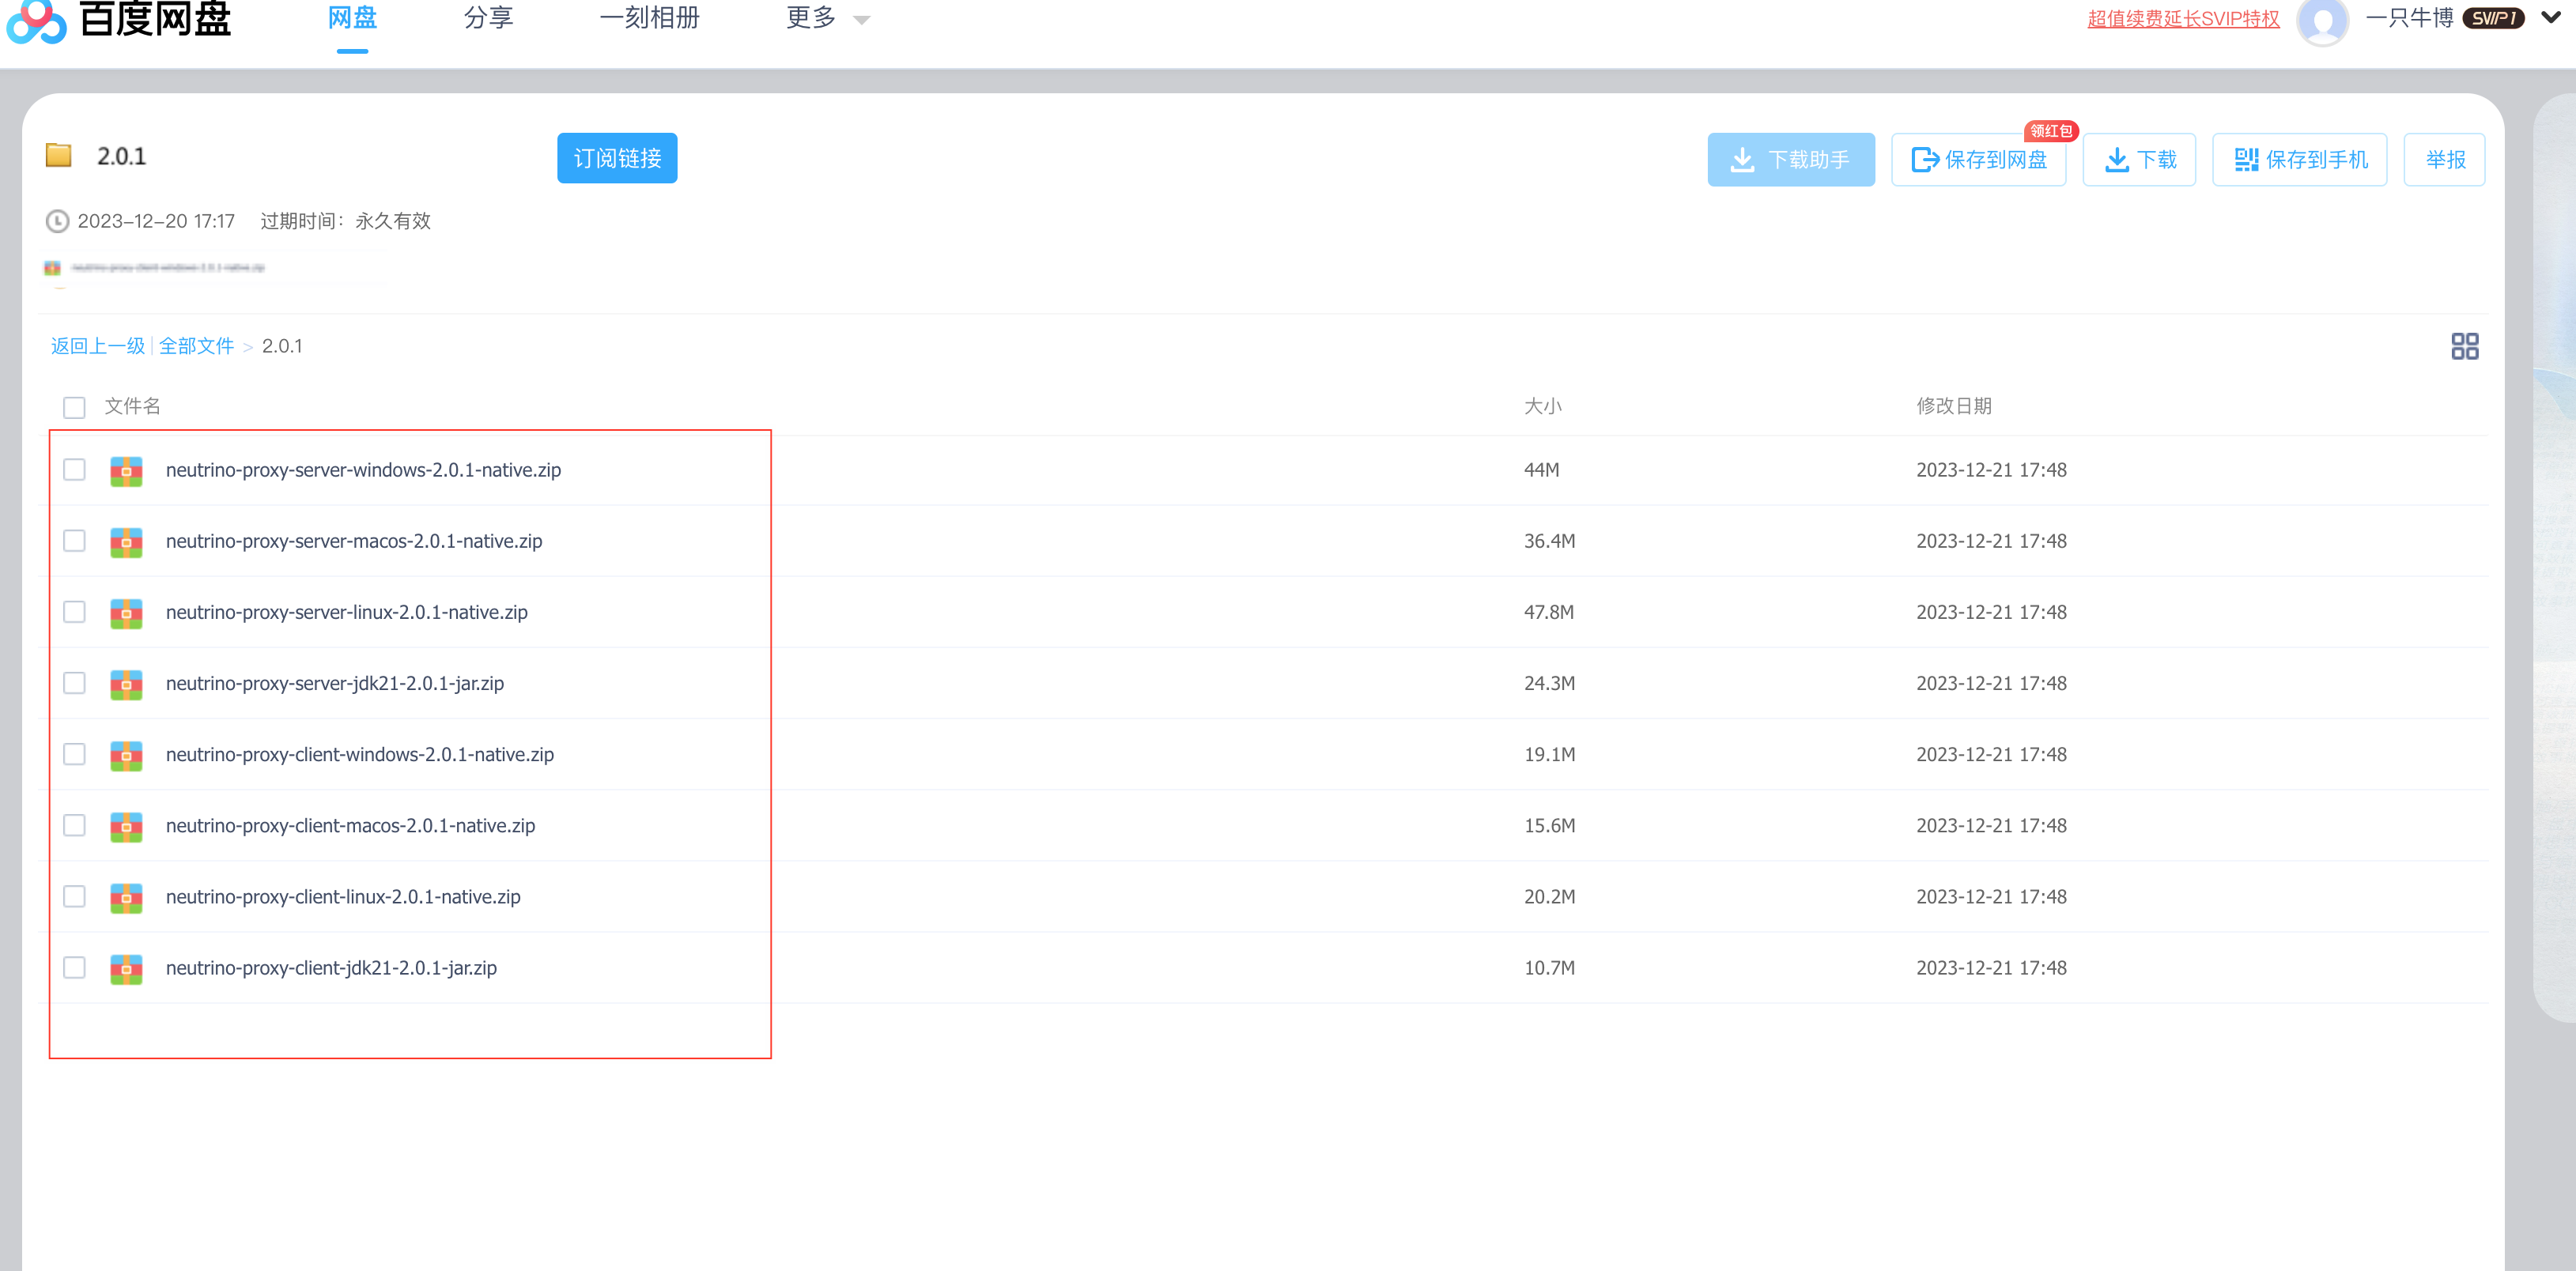Click zip icon of server-linux file
The height and width of the screenshot is (1271, 2576).
[126, 613]
